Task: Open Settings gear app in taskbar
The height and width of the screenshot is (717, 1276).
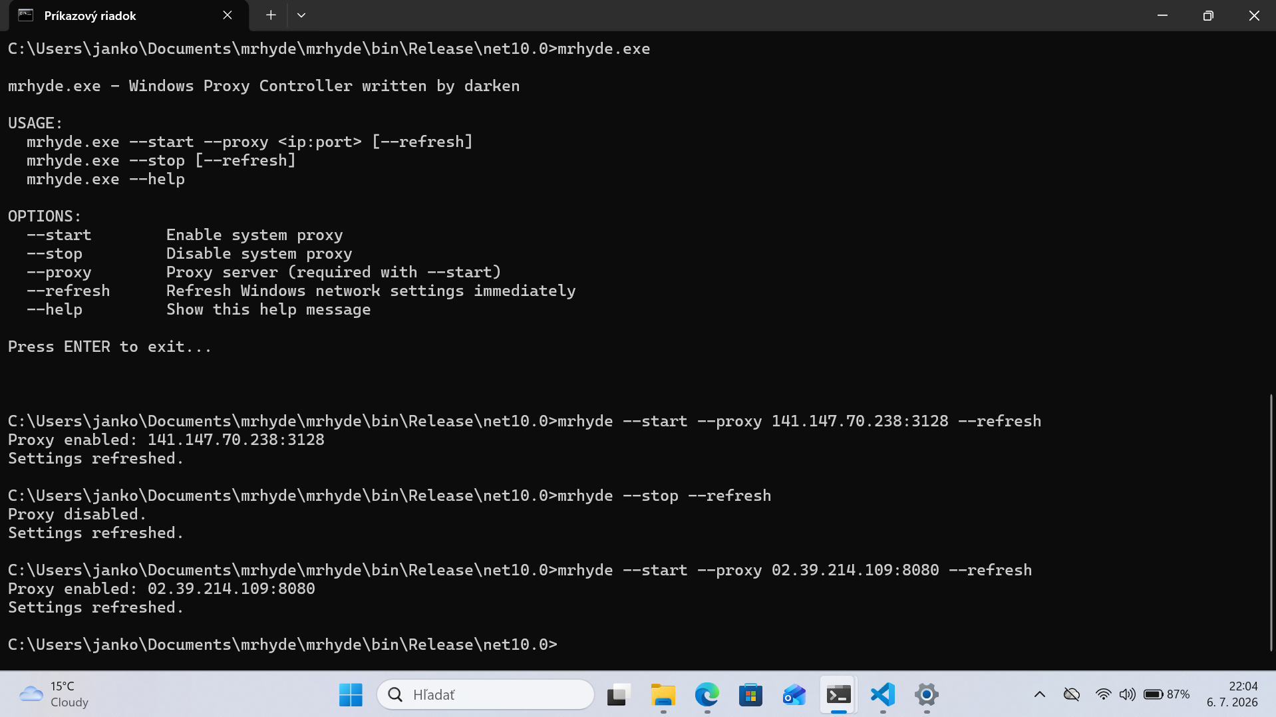Action: coord(926,694)
